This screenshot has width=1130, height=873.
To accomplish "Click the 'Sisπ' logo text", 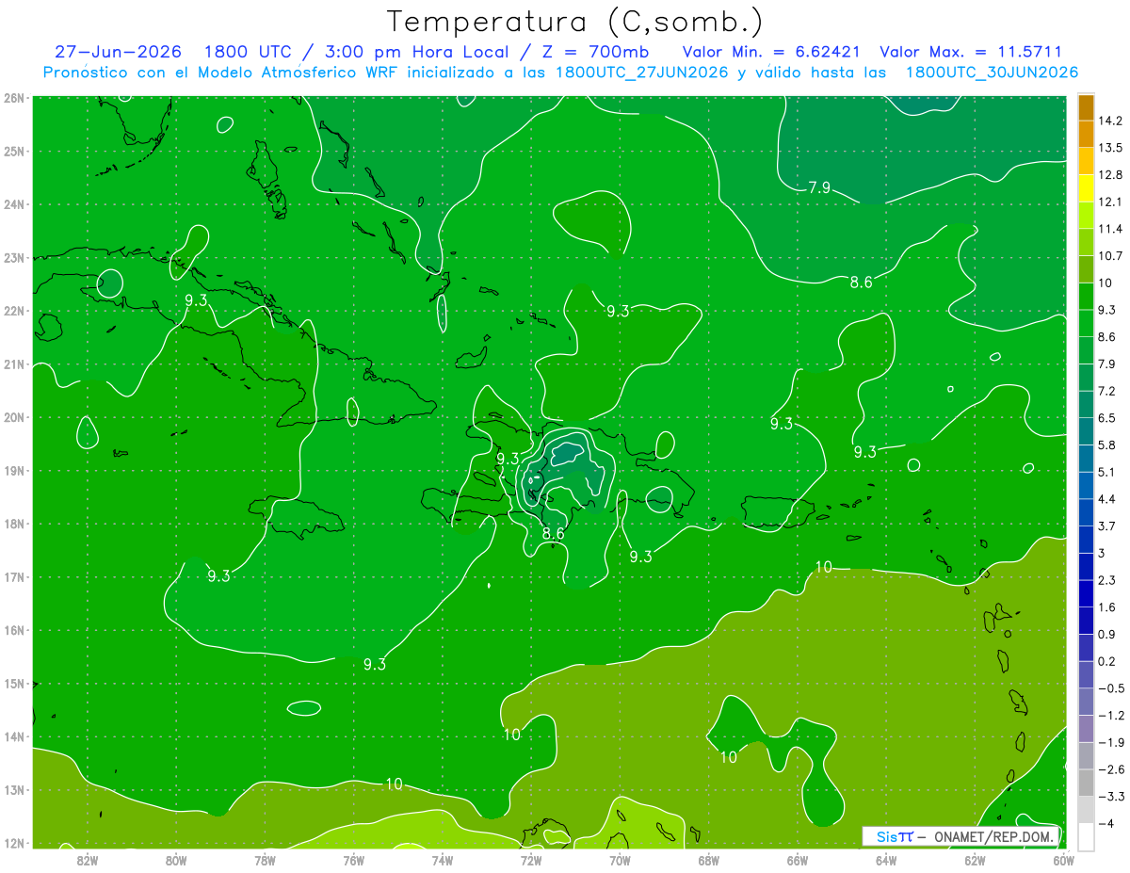I will click(x=895, y=836).
